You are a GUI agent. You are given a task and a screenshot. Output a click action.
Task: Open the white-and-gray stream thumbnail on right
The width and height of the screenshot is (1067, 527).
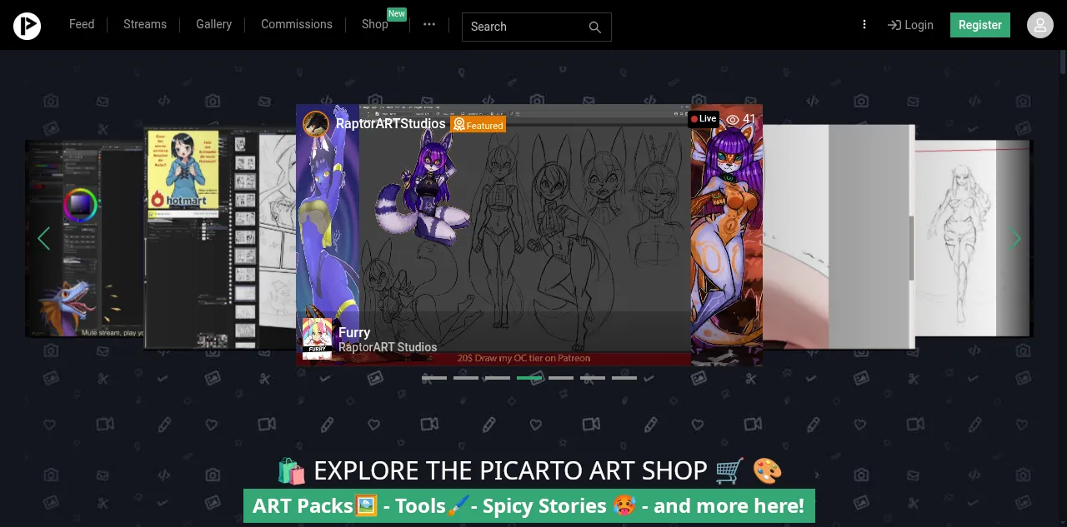(x=839, y=236)
